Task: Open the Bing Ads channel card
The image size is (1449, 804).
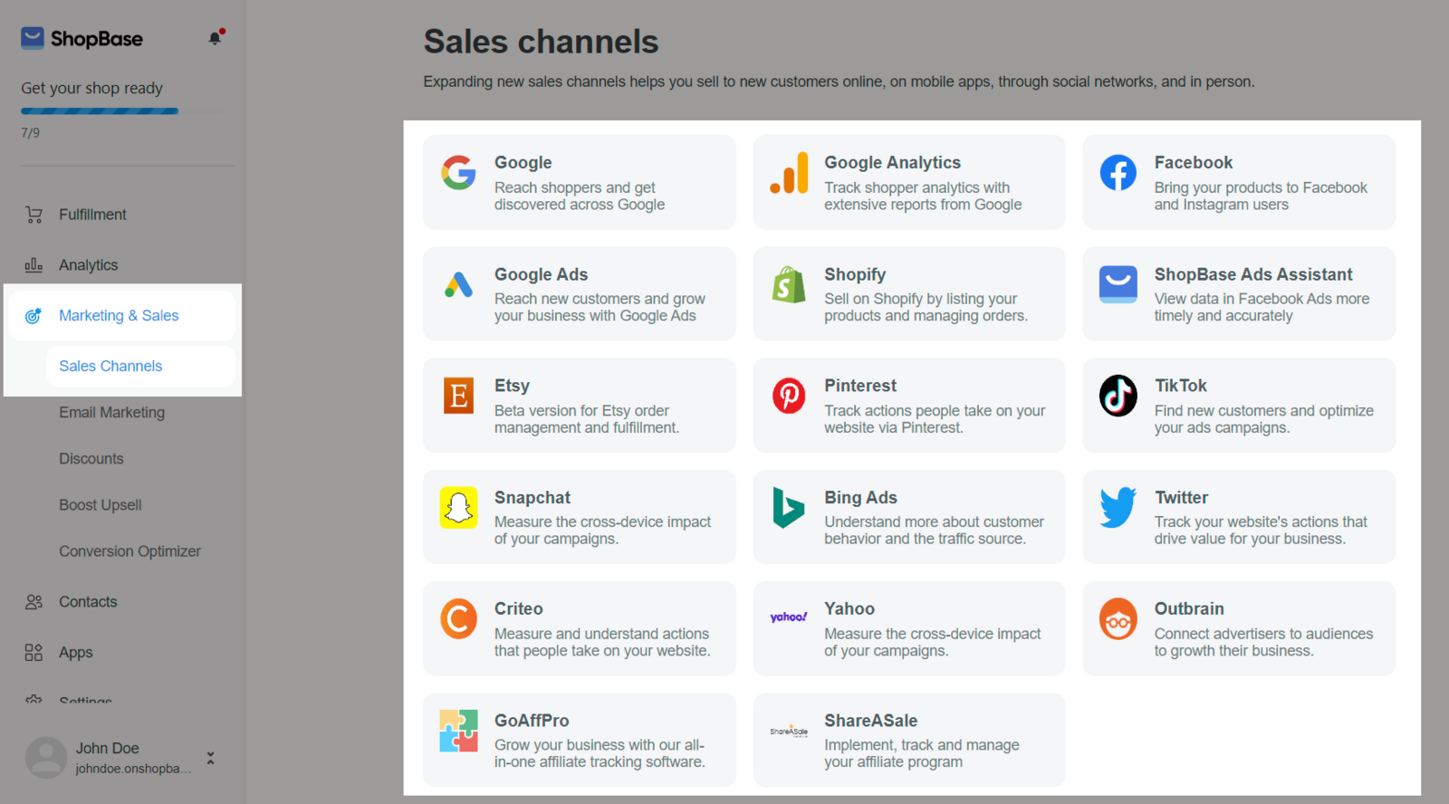Action: (x=909, y=517)
